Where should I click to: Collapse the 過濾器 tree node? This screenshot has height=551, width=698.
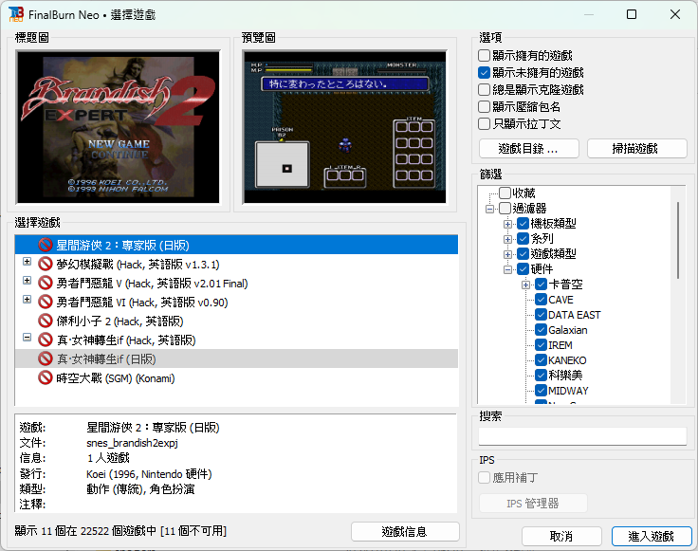(x=489, y=209)
